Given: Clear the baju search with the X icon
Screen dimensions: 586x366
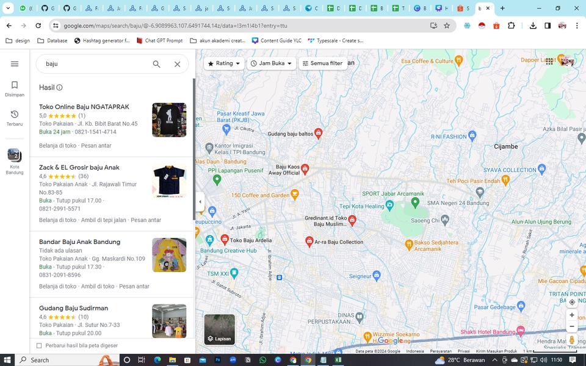Looking at the screenshot, I should pyautogui.click(x=177, y=63).
